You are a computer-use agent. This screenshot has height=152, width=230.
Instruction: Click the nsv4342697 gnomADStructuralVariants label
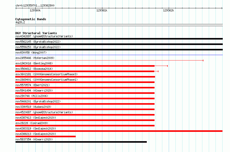point(44,36)
